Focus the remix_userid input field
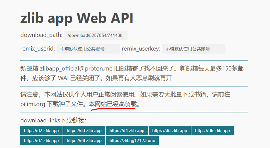 [88, 49]
